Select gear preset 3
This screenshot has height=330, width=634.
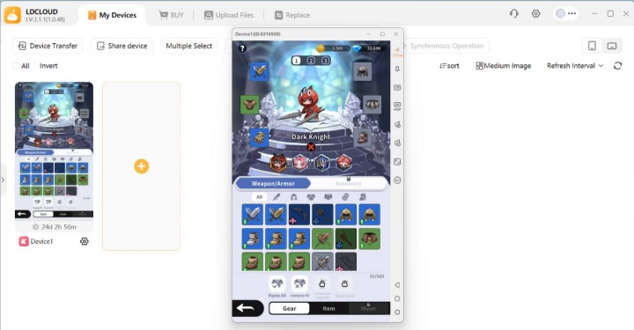[x=325, y=61]
